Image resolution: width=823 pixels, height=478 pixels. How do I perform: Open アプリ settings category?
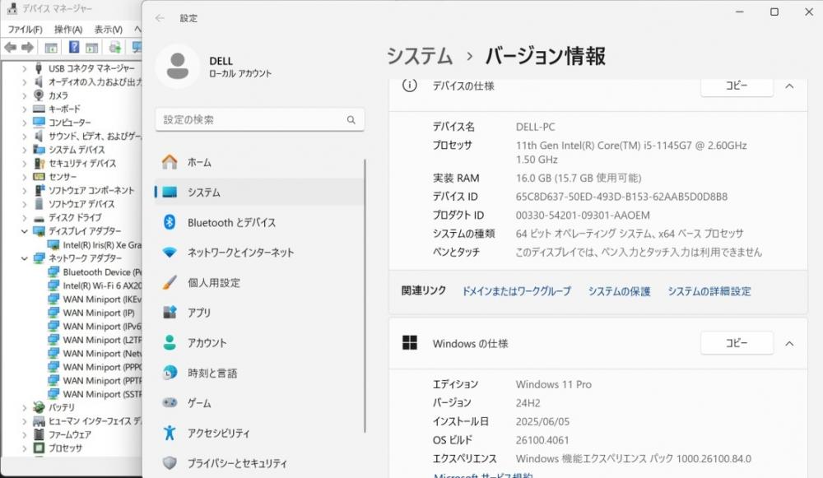point(259,313)
